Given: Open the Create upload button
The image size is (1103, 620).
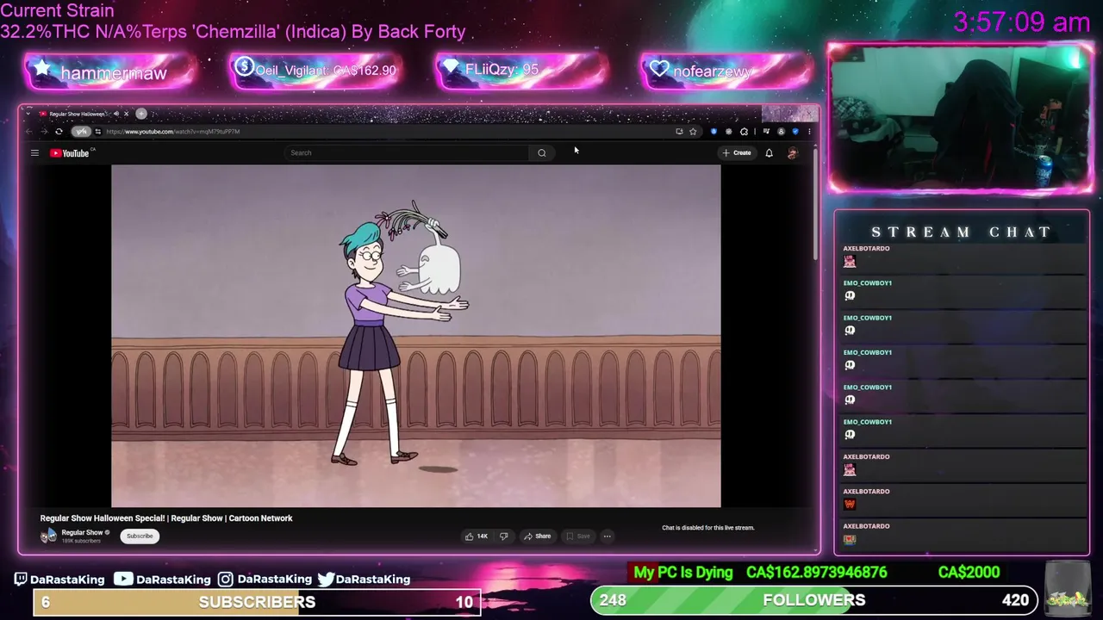Looking at the screenshot, I should [737, 153].
